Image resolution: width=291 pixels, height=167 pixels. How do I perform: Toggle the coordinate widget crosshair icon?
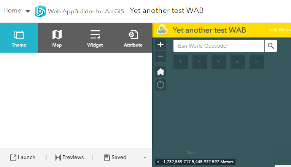coord(158,162)
